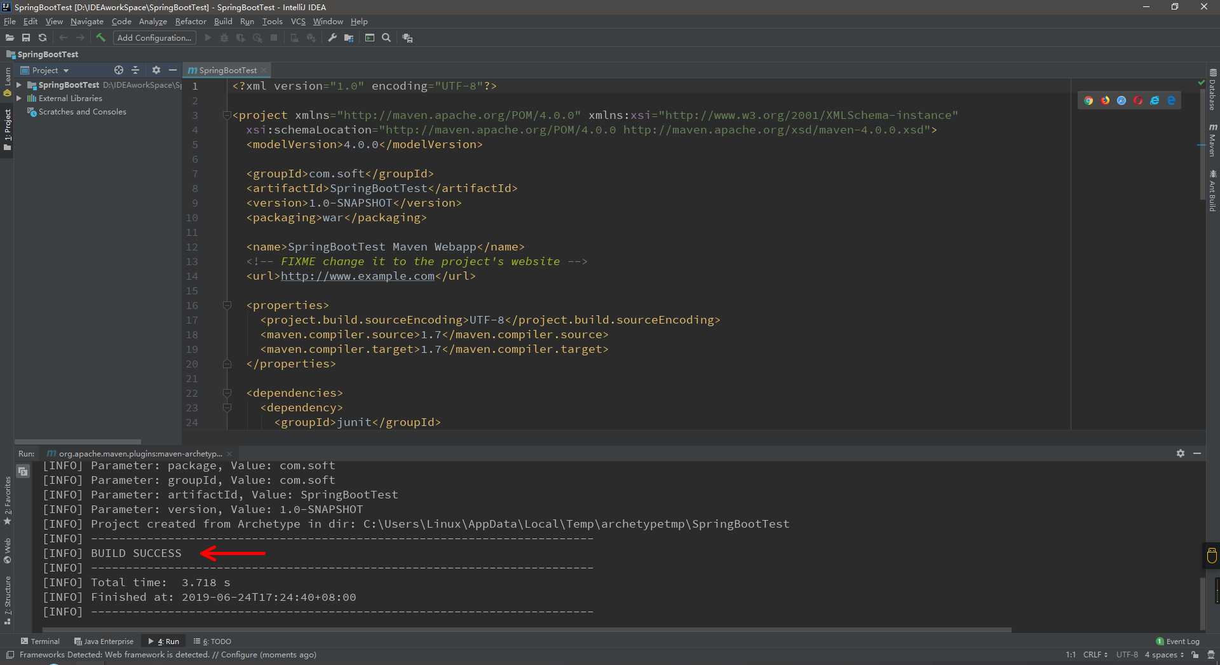The width and height of the screenshot is (1220, 665).
Task: Collapse all in the Project panel
Action: tap(135, 70)
